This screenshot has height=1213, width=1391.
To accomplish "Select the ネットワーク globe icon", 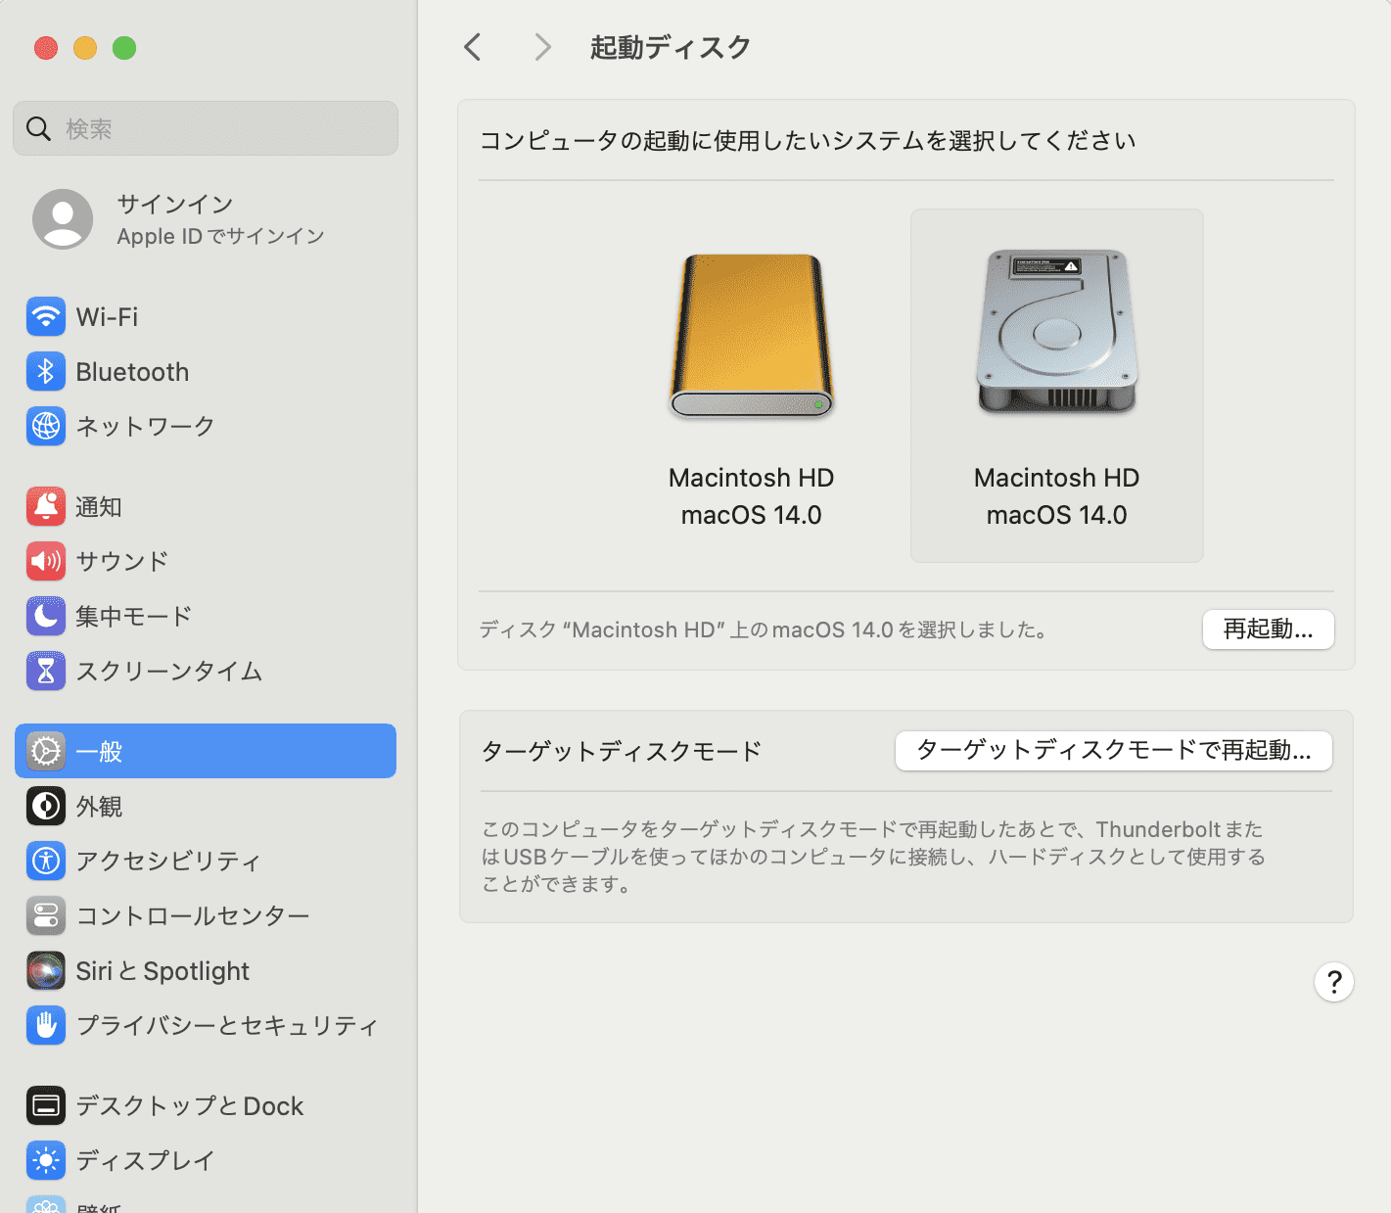I will (x=46, y=427).
